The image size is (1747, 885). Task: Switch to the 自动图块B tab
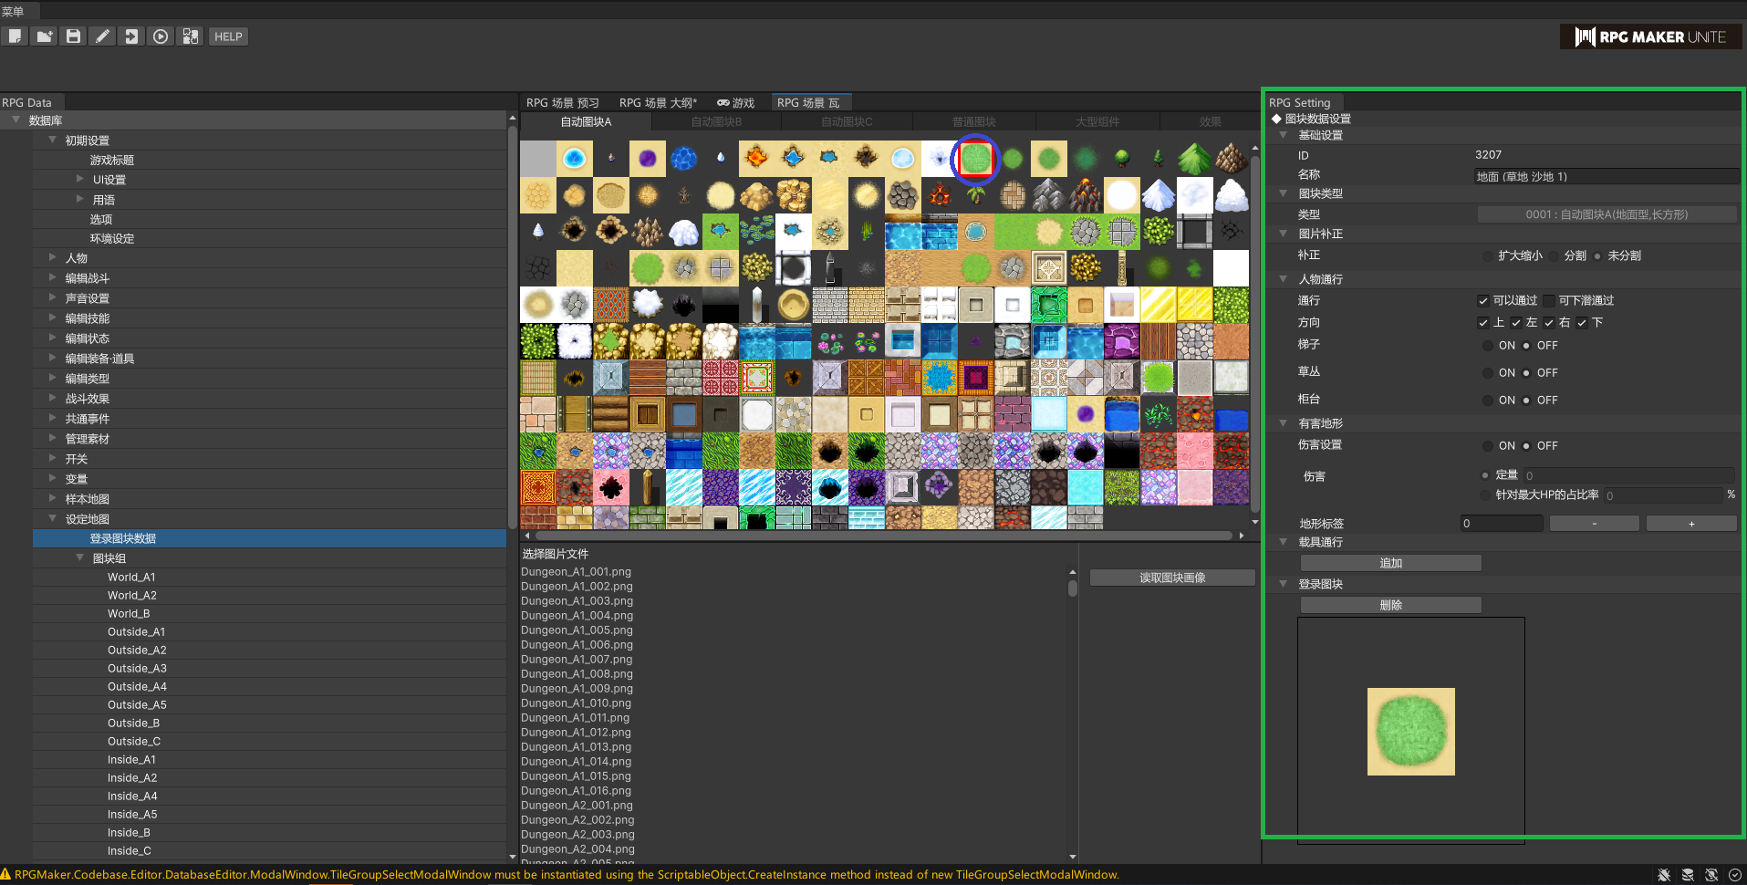coord(716,122)
